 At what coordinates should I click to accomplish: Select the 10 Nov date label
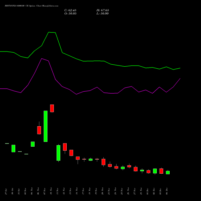[x=51, y=191]
